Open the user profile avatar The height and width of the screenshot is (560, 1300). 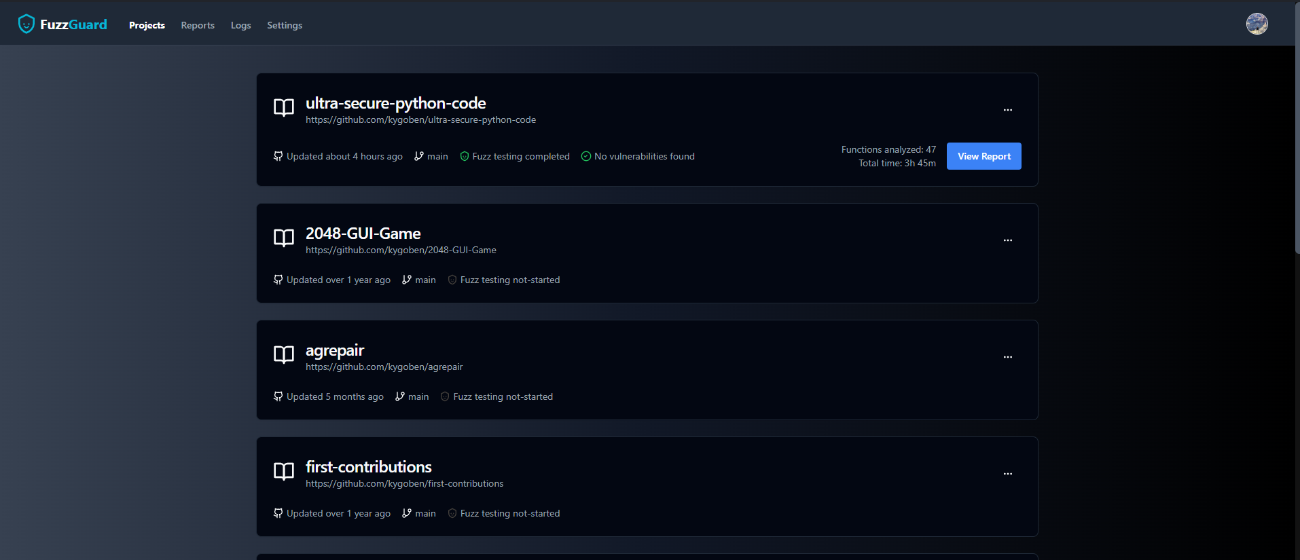1257,24
